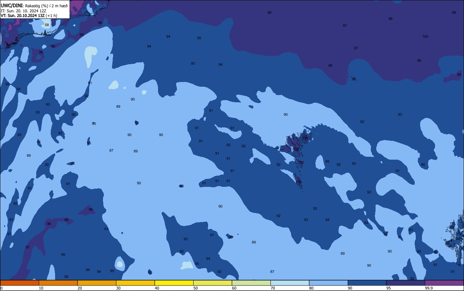Click the '58' humidity value on the map
The image size is (464, 291).
[47, 25]
